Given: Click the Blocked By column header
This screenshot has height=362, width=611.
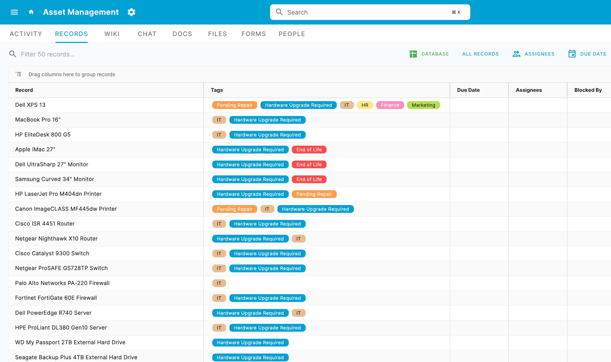Looking at the screenshot, I should point(589,90).
